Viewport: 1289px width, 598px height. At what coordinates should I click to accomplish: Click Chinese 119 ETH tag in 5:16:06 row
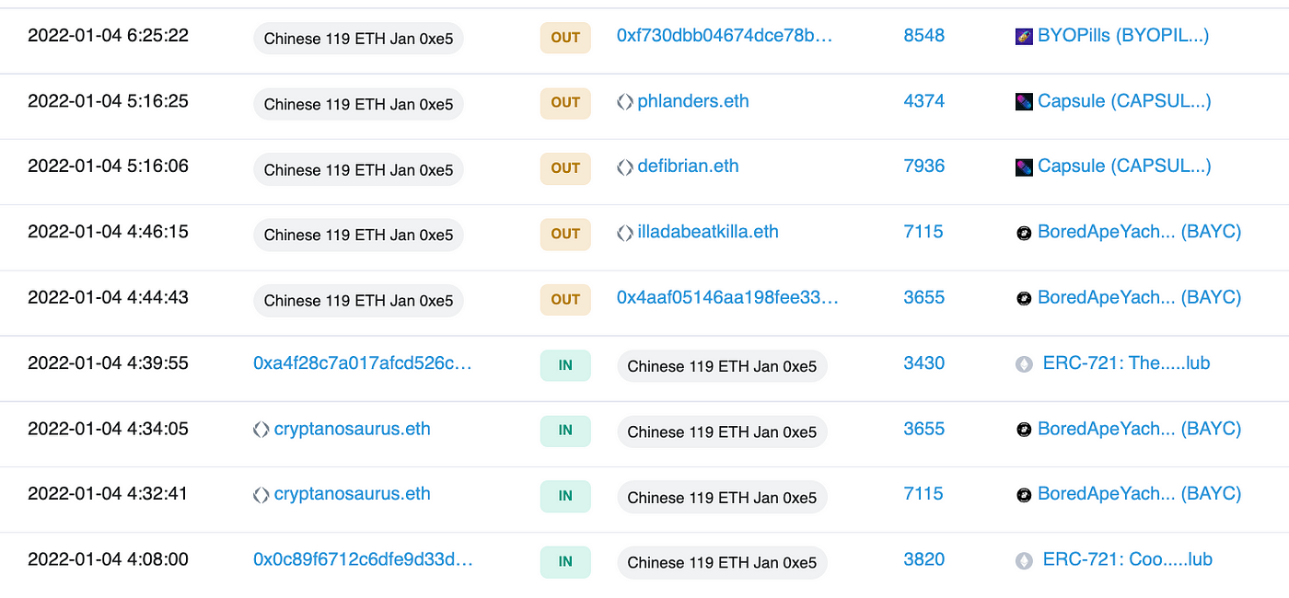tap(358, 169)
